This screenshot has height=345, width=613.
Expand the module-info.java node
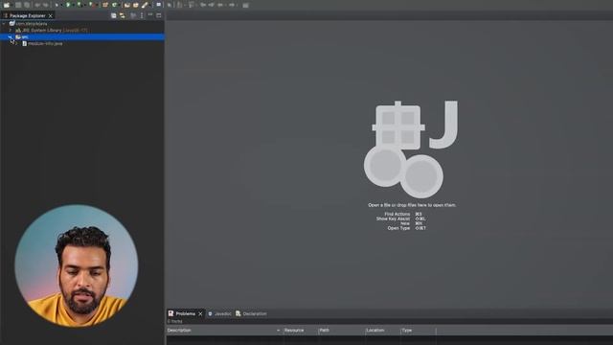click(x=16, y=43)
